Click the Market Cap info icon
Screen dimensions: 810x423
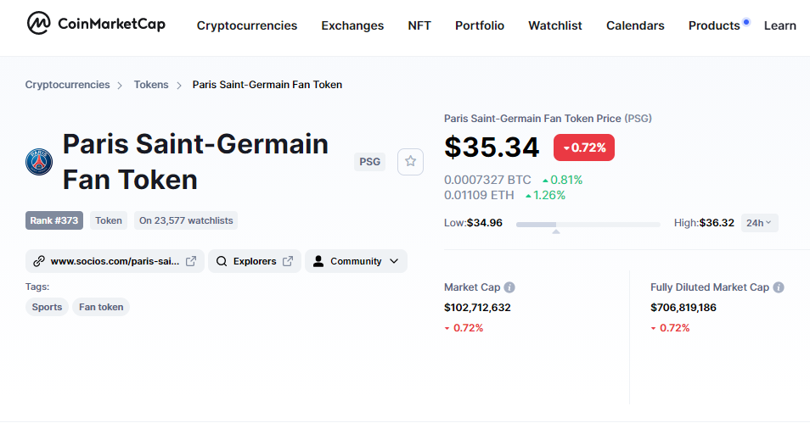pyautogui.click(x=509, y=287)
